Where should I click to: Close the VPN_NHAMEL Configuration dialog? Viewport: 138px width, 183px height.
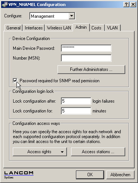click(x=133, y=5)
